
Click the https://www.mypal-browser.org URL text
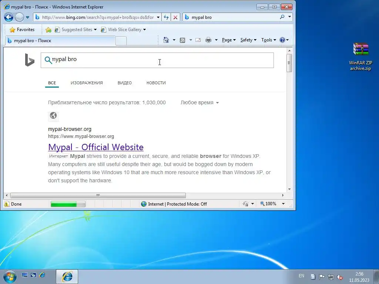coord(81,136)
